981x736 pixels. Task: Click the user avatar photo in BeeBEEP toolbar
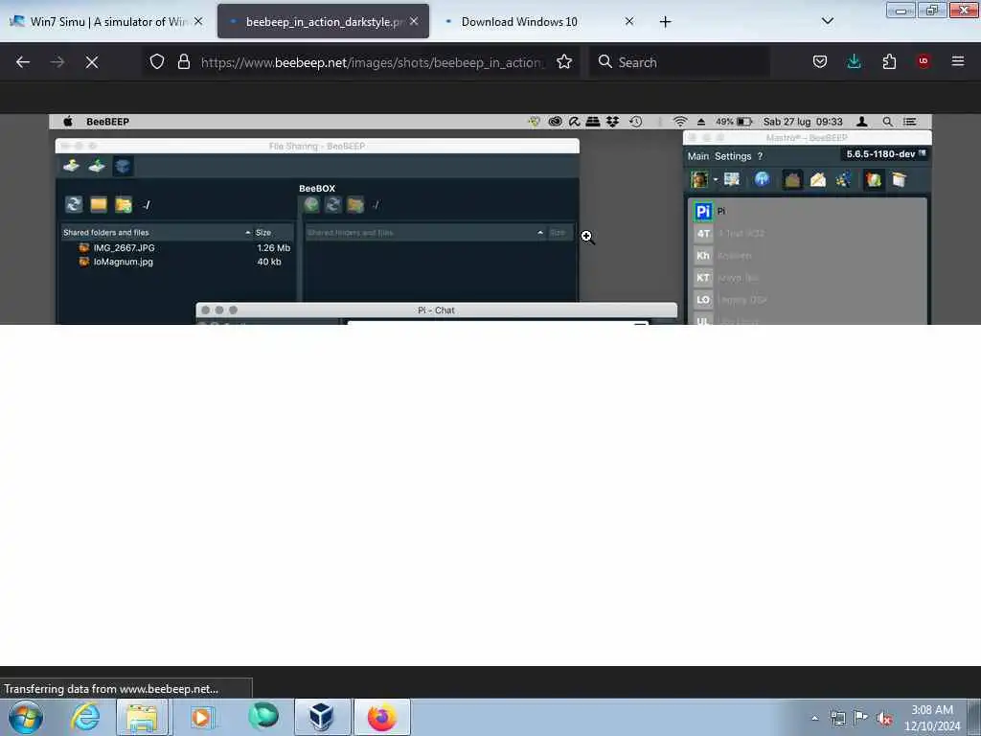tap(699, 180)
